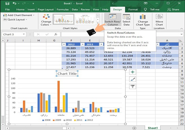185x130 pixels.
Task: Open filter dropdown for column 2012
Action: point(64,44)
